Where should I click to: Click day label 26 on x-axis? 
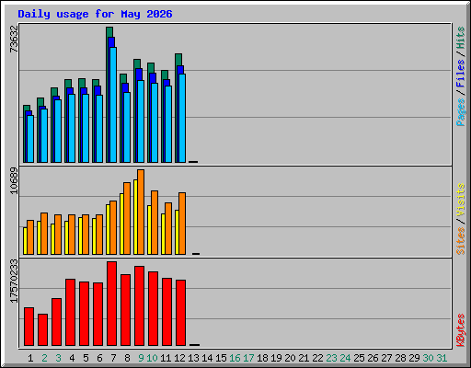click(373, 358)
